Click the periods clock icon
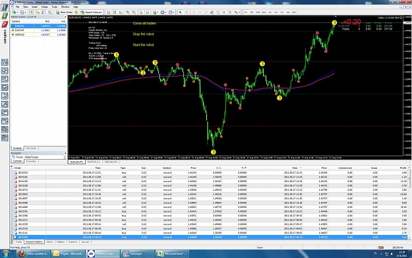Image resolution: width=412 pixels, height=258 pixels. 162,13
